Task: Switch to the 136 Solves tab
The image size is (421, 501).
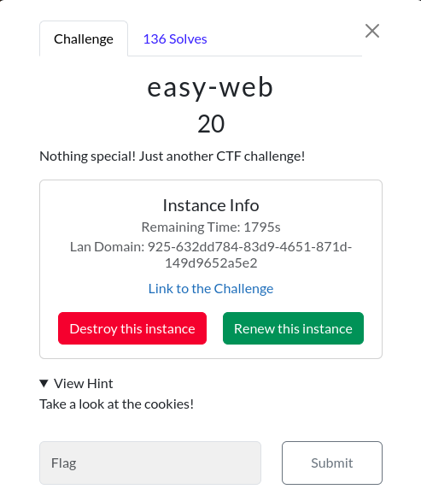Action: tap(175, 39)
